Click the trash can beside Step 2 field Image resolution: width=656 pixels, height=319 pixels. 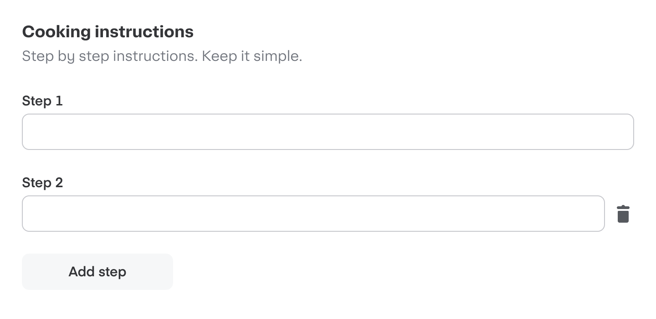623,214
